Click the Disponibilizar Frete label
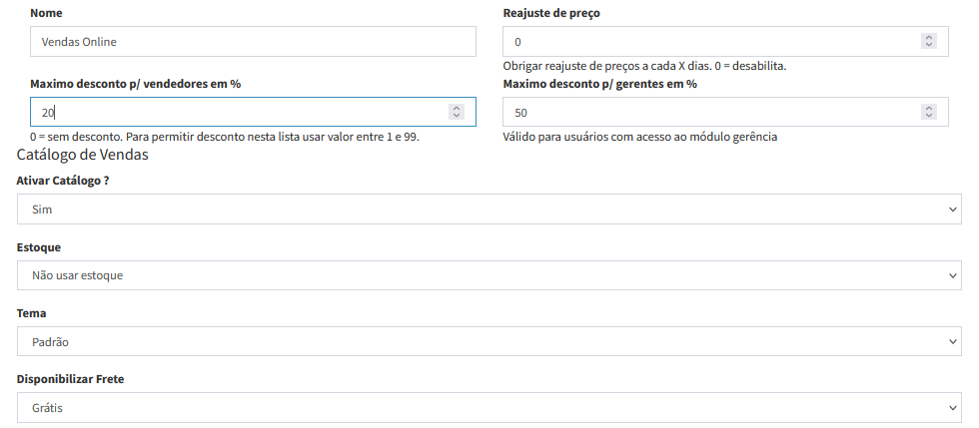Viewport: 979px width, 428px height. tap(71, 379)
